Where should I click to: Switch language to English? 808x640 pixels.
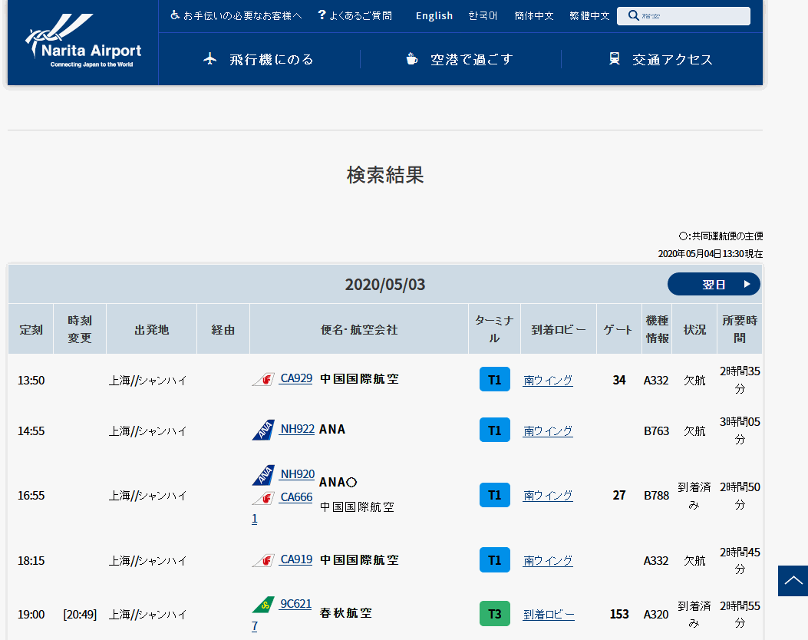click(x=434, y=15)
